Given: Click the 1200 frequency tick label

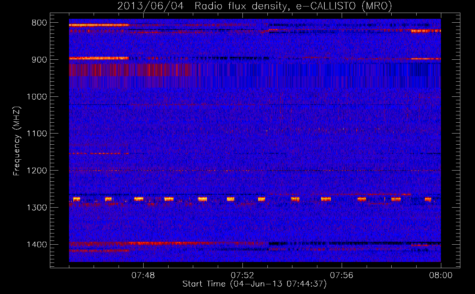Looking at the screenshot, I should click(37, 171).
